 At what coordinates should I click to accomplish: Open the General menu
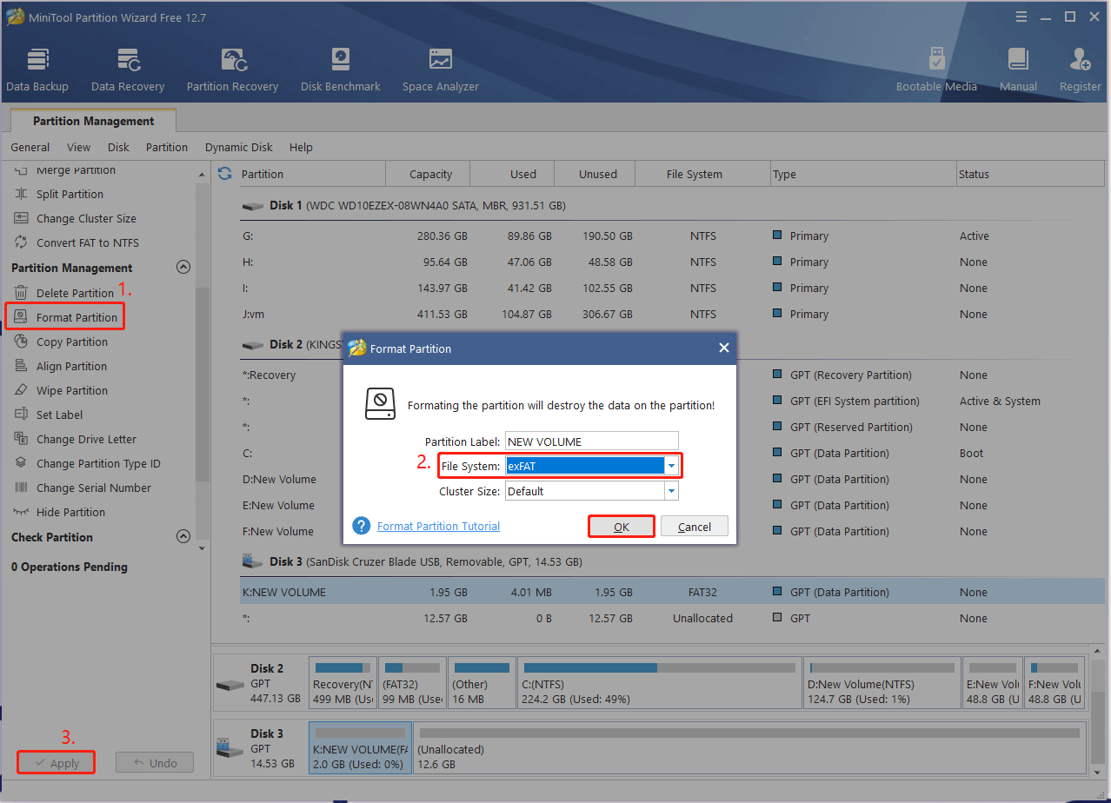(x=30, y=147)
